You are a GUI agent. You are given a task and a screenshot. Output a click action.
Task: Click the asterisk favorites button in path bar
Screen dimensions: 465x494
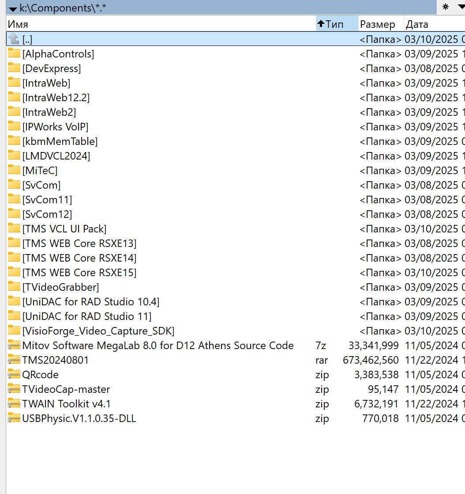[446, 7]
